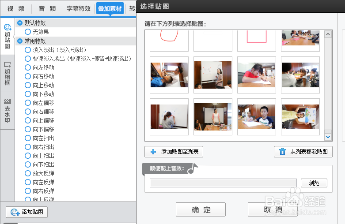Screen dimensions: 345x224
Task: Select thumbnail of children seated in row
Action: click(300, 75)
